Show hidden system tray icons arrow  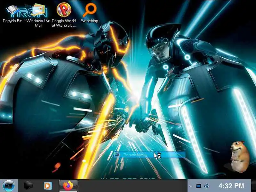[191, 186]
